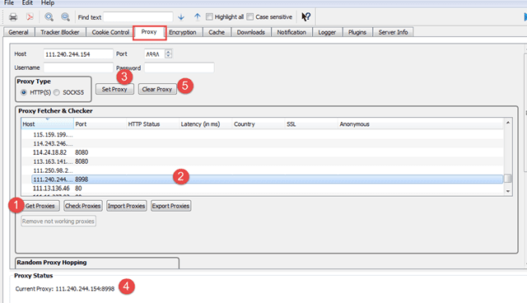This screenshot has height=303, width=527.
Task: Toggle the Case sensitive checkbox
Action: (250, 16)
